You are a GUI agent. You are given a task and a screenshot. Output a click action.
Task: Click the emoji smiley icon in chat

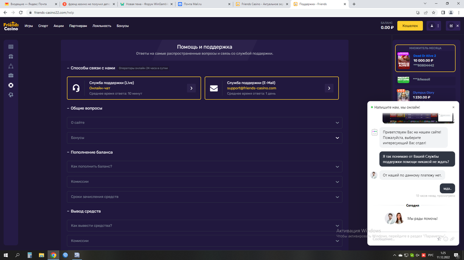click(x=445, y=239)
